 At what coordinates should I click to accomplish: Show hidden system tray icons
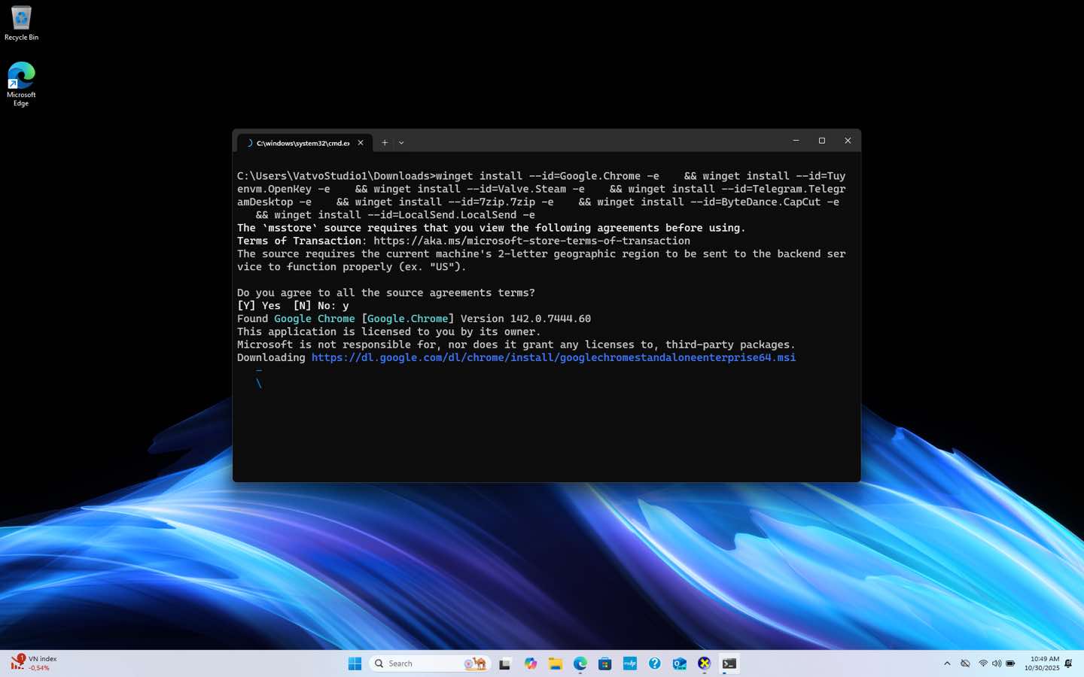coord(947,663)
